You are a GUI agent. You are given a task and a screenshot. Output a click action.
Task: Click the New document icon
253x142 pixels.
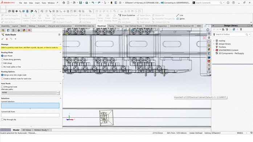point(68,3)
